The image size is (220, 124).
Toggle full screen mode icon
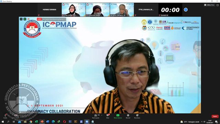coord(218,5)
